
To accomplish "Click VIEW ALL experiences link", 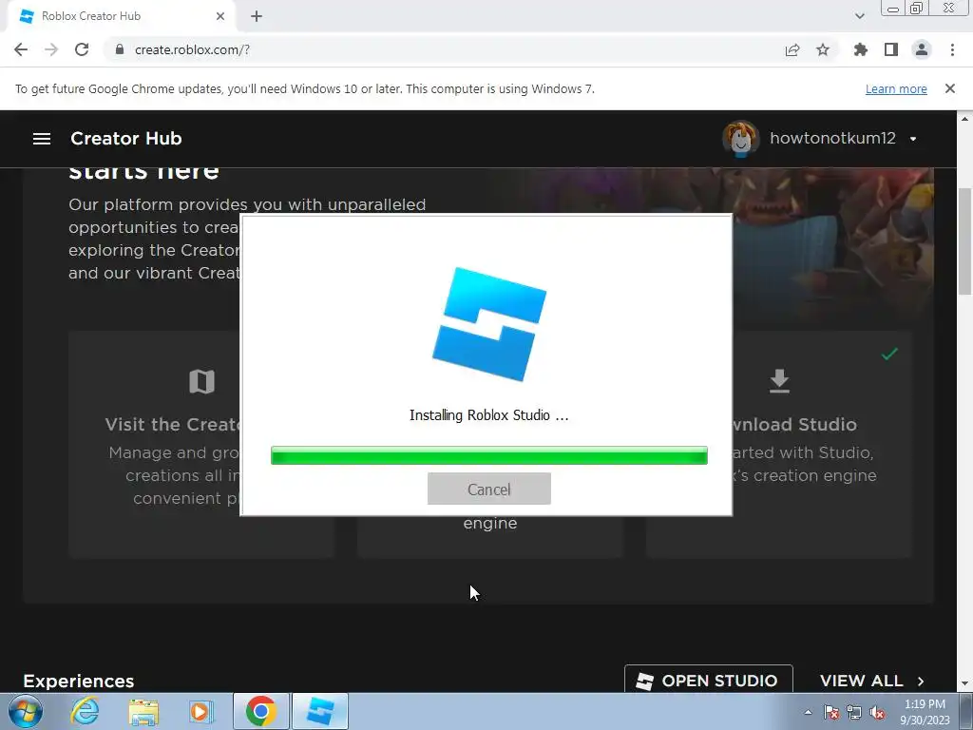I will point(872,681).
